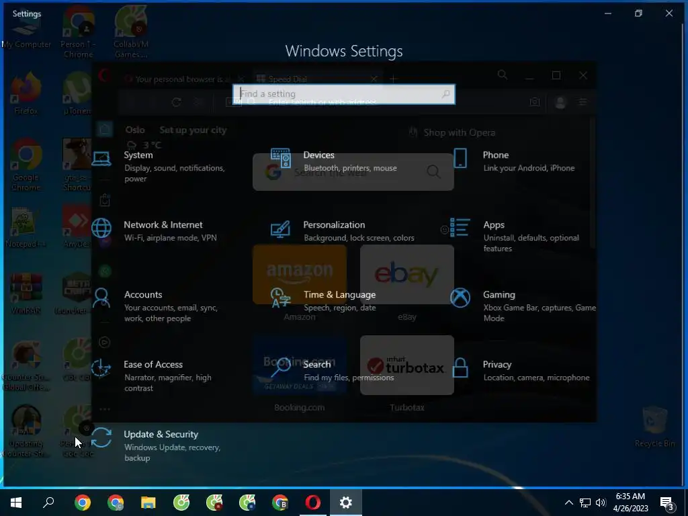Click the Find a setting search field
This screenshot has height=516, width=688.
pos(343,94)
